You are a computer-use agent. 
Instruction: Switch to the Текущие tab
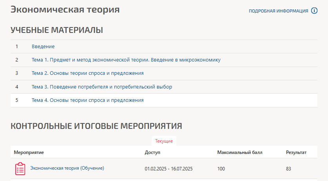coord(164,141)
